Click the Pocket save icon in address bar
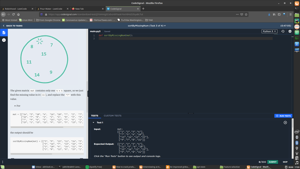300x169 pixels. click(241, 14)
